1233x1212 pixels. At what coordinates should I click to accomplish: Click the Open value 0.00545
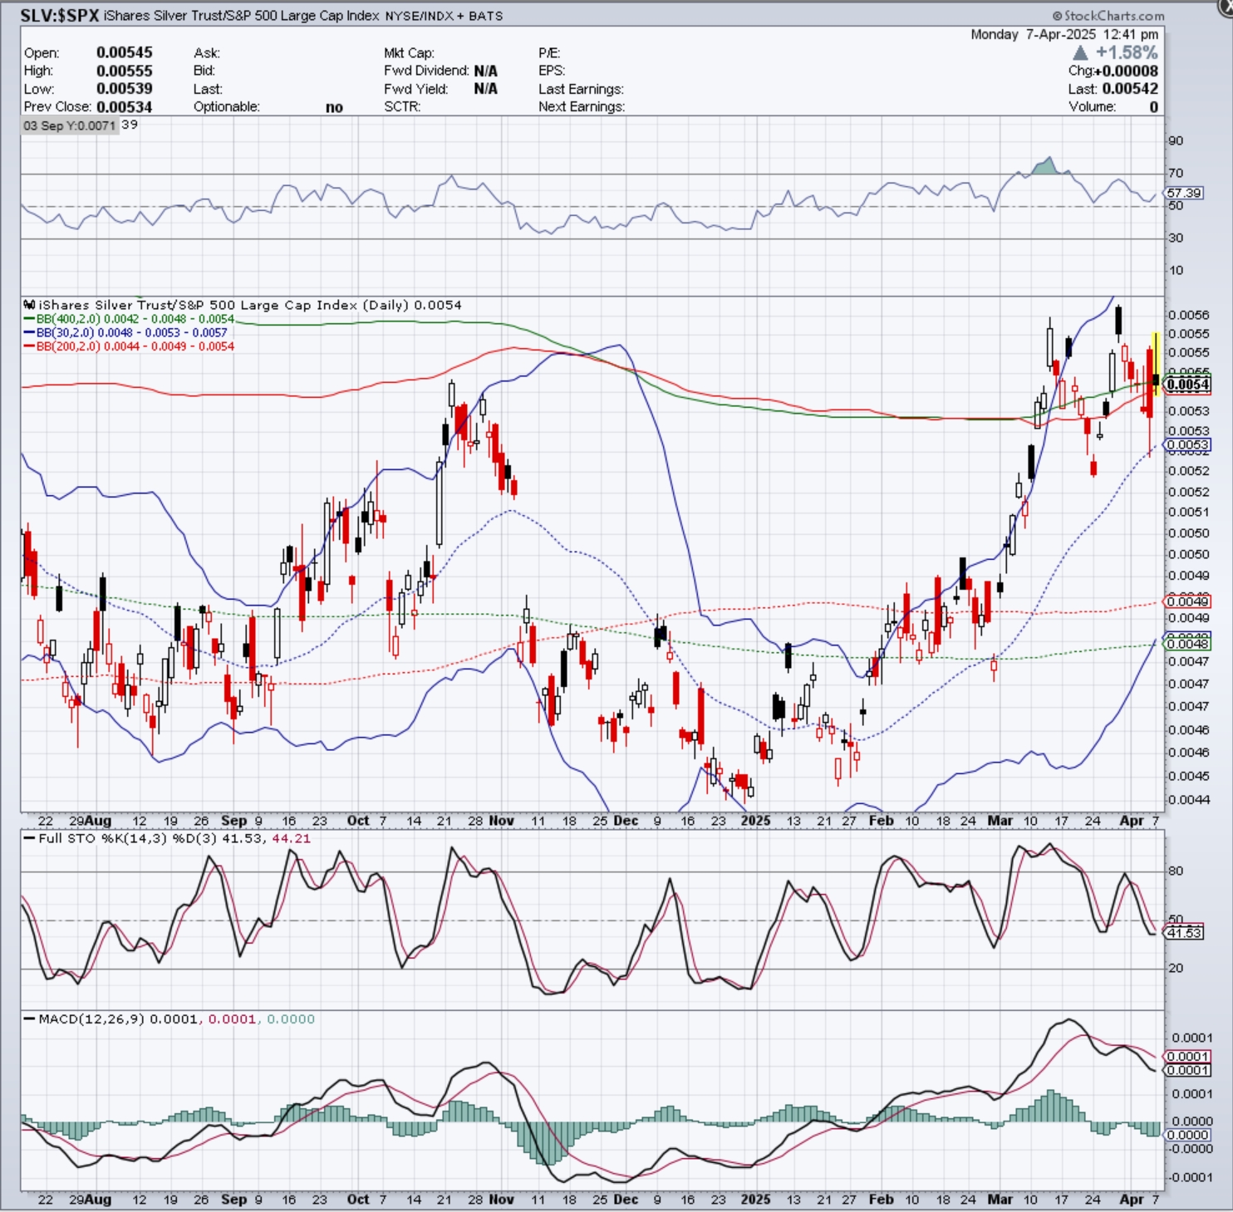[x=125, y=52]
